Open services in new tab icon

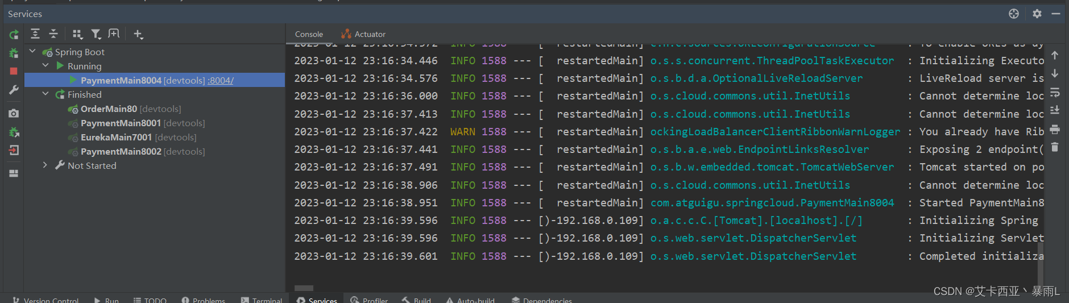(114, 34)
